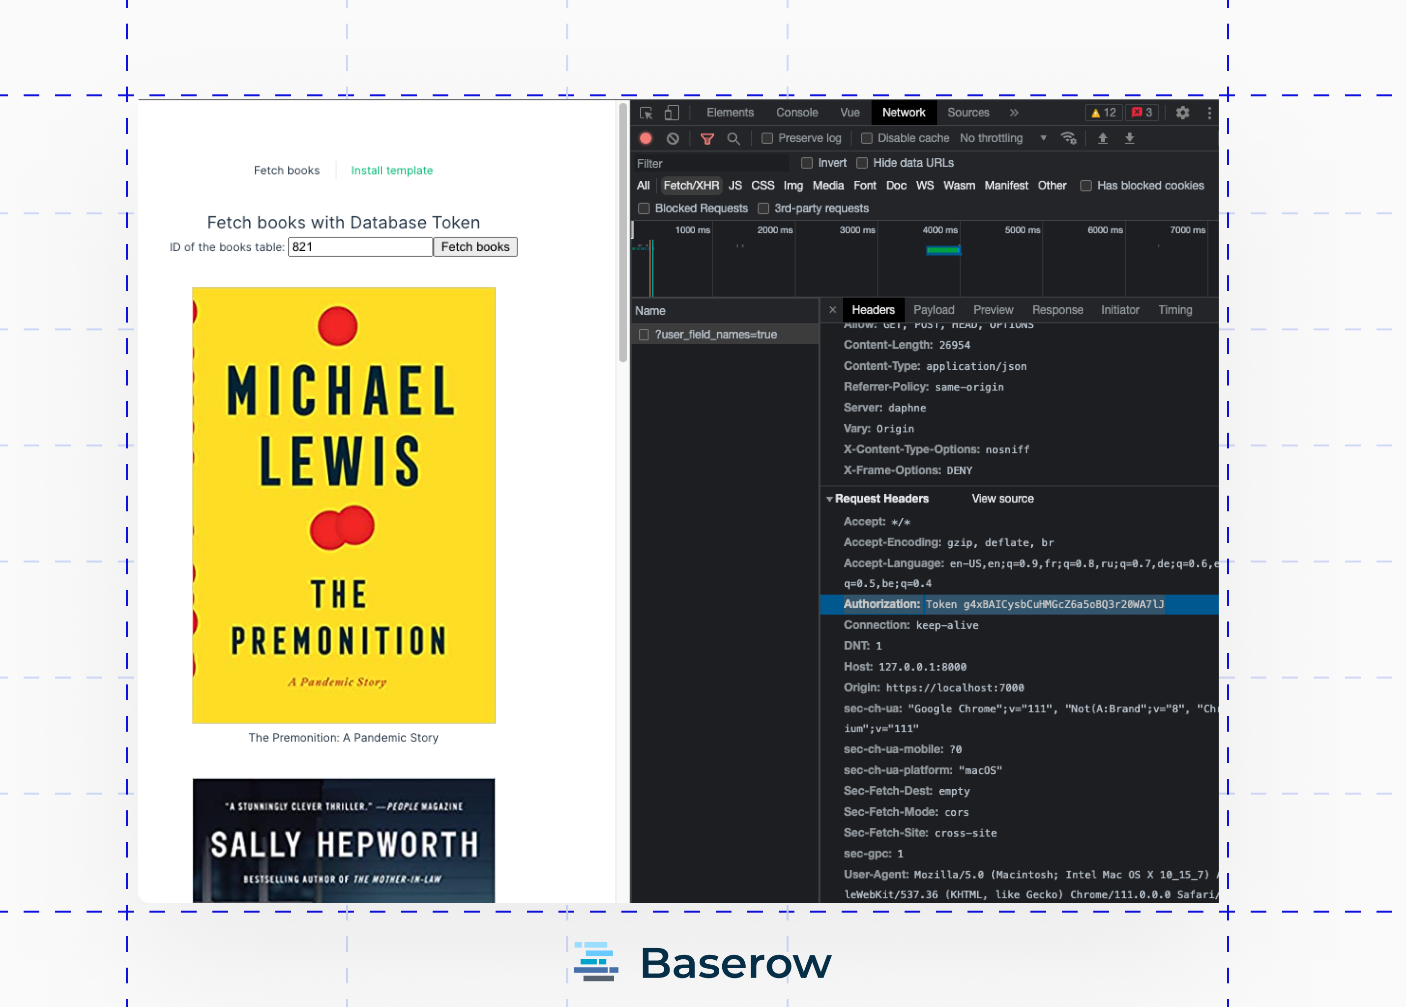Click the import HAR upload arrow
1406x1007 pixels.
click(x=1103, y=138)
